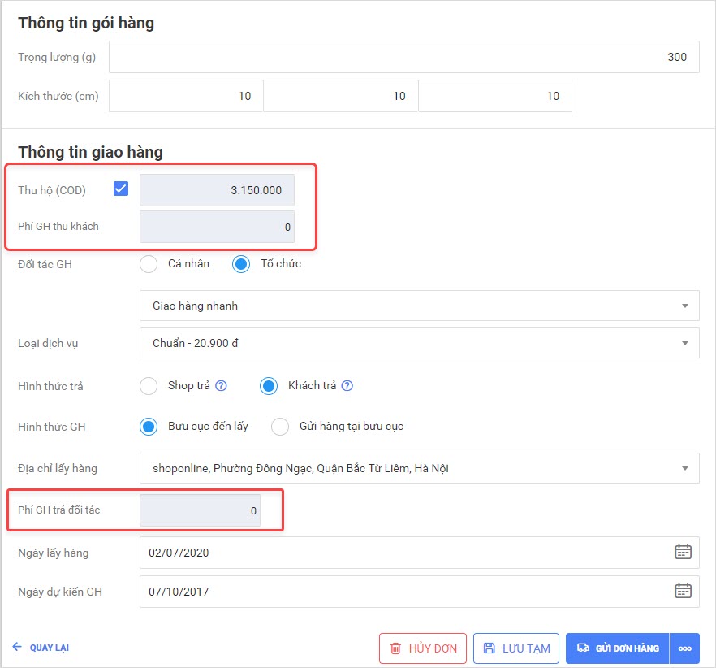The image size is (716, 668).
Task: Click the COD amount 3.150.000 field
Action: pyautogui.click(x=217, y=190)
